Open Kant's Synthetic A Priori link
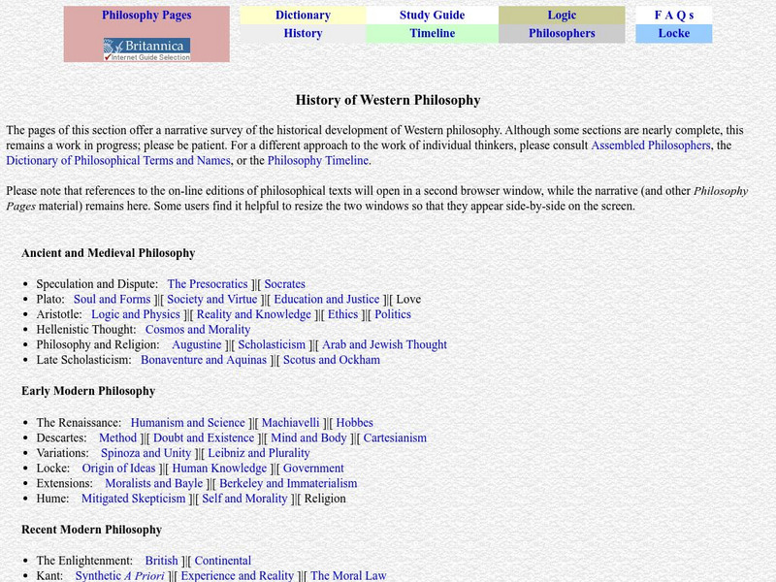 (119, 576)
